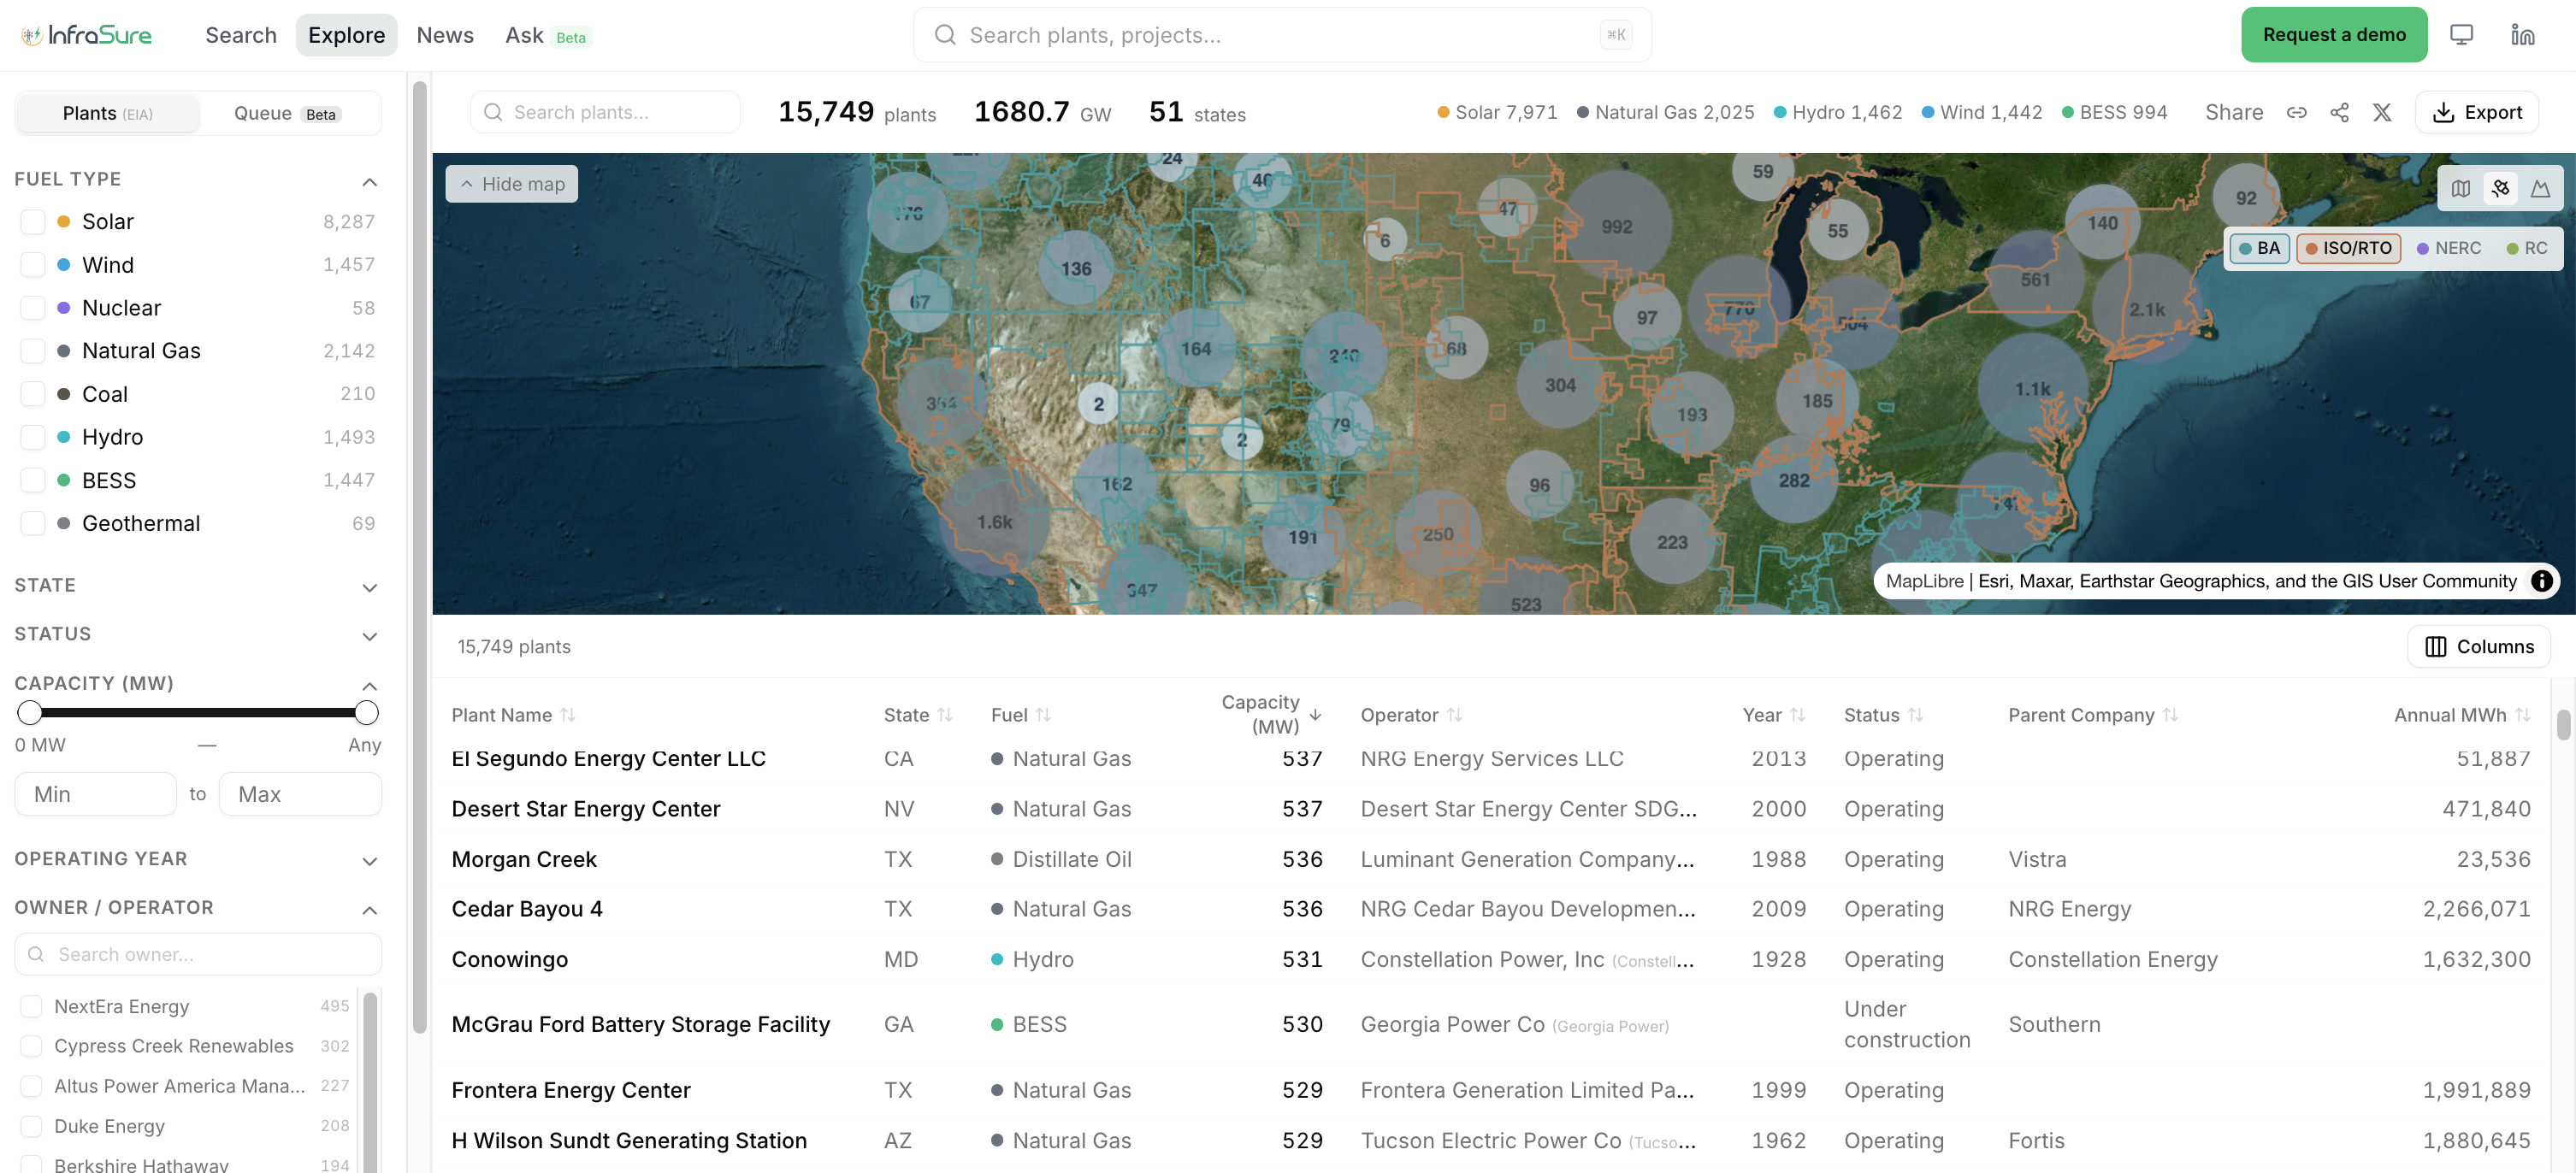2576x1173 pixels.
Task: Check the Wind fuel type checkbox
Action: 33,265
